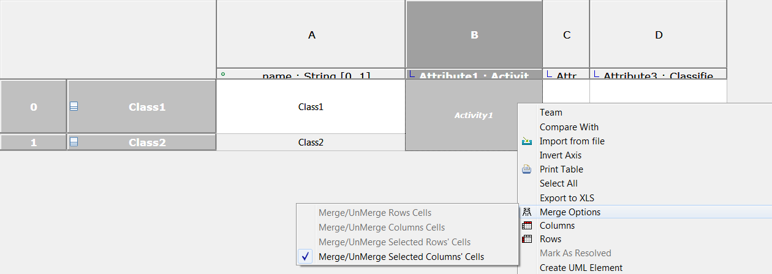Click Export to XLS entry
The width and height of the screenshot is (772, 274).
[x=645, y=198]
